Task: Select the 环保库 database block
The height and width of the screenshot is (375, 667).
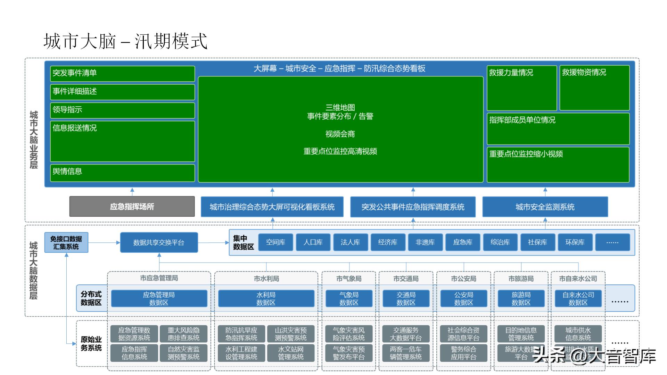Action: point(575,242)
